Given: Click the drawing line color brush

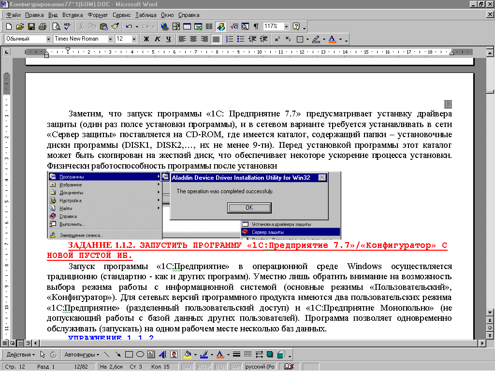Looking at the screenshot, I should 204,355.
